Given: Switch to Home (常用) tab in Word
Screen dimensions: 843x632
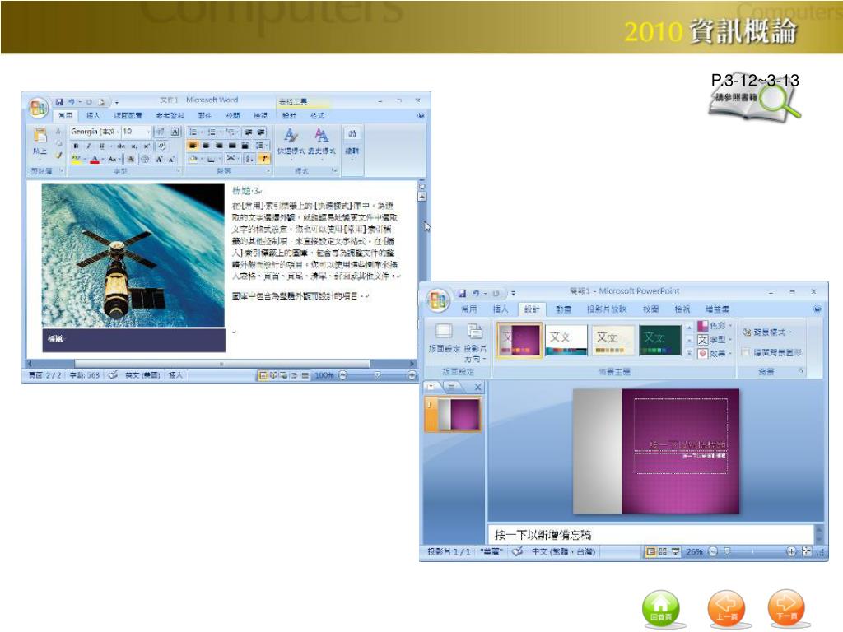Looking at the screenshot, I should coord(66,115).
